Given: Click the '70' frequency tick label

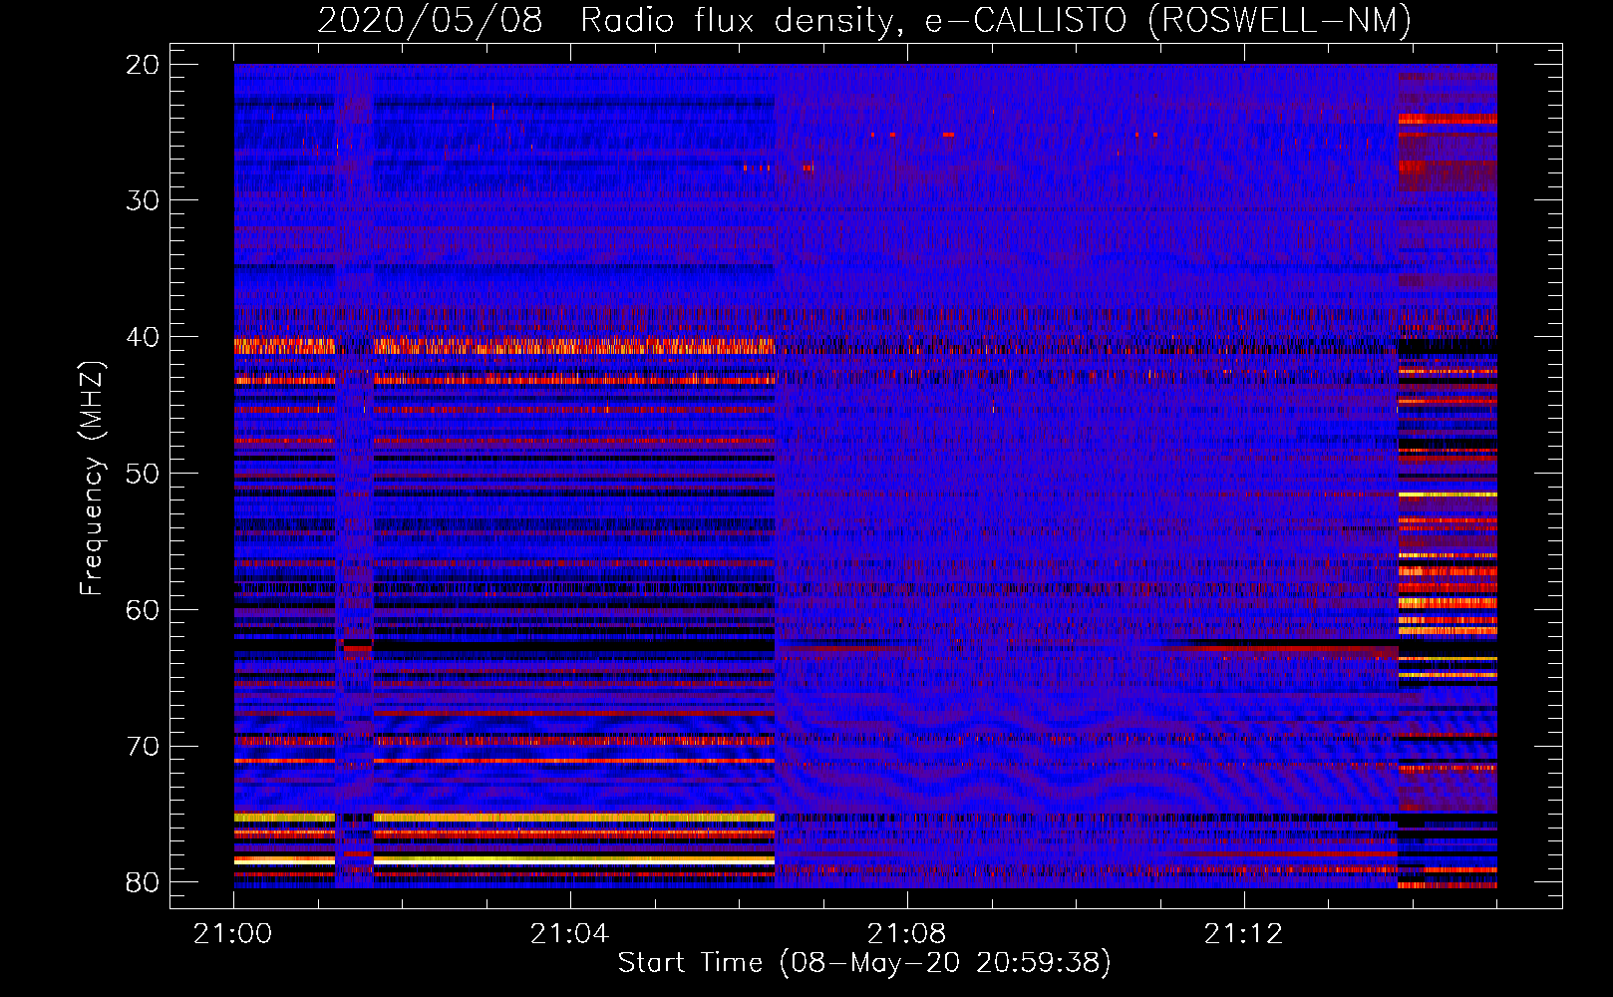Looking at the screenshot, I should click(143, 747).
